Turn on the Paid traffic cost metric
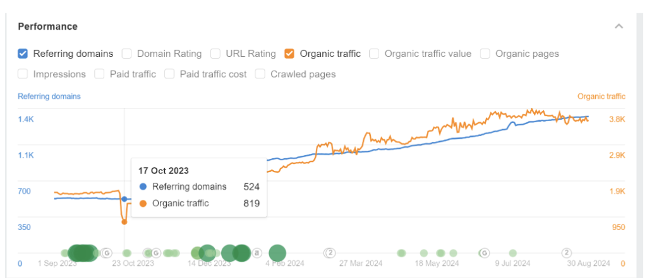This screenshot has width=647, height=278. point(169,74)
